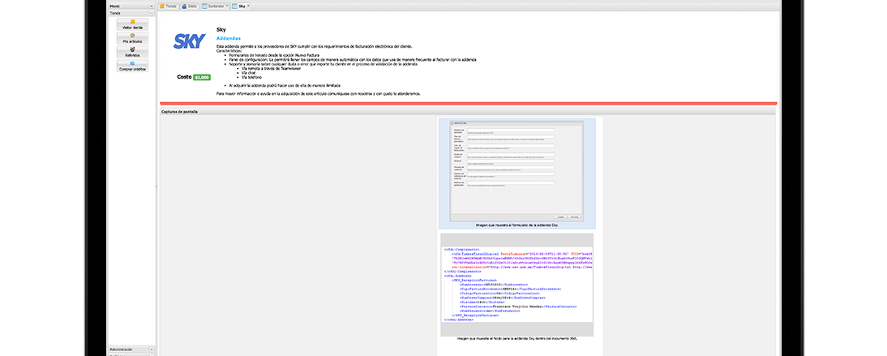Open Mis artículos in sidebar
The image size is (887, 356).
tap(132, 37)
